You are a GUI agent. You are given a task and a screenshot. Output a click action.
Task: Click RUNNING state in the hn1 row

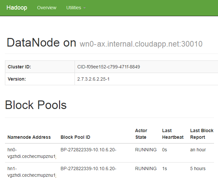click(146, 168)
